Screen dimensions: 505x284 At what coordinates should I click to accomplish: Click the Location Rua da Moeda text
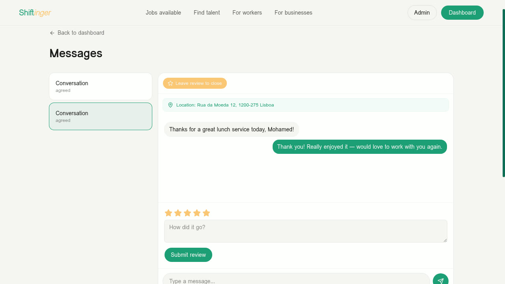(x=225, y=105)
